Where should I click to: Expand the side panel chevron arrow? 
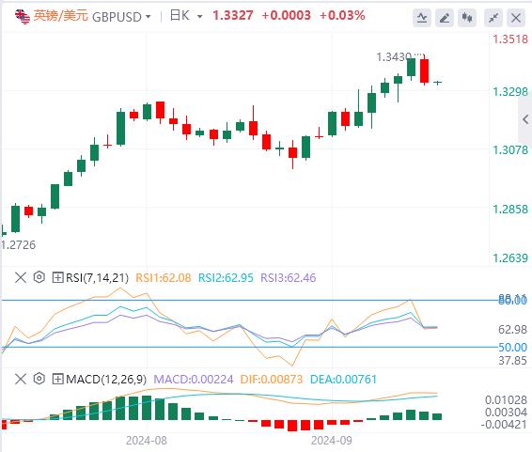[525, 119]
